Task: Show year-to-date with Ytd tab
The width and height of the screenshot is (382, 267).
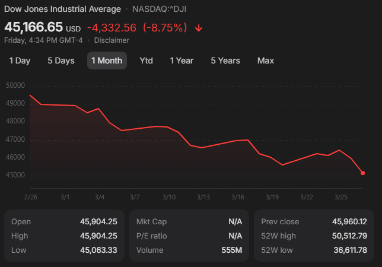Action: [x=146, y=61]
